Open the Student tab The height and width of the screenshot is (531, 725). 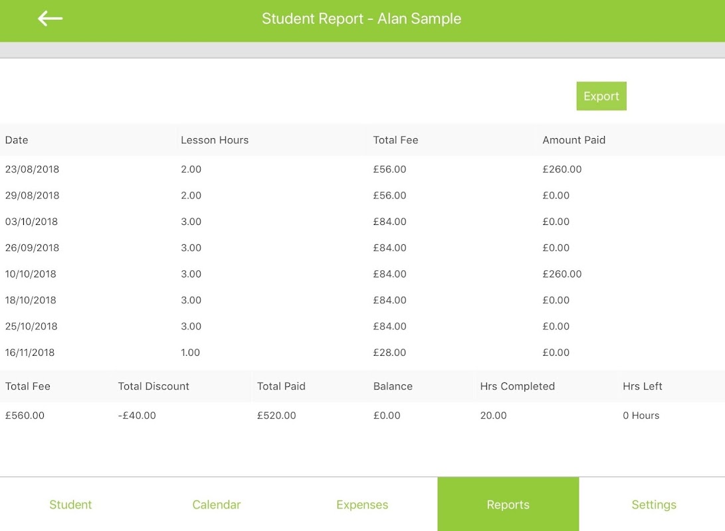tap(70, 504)
